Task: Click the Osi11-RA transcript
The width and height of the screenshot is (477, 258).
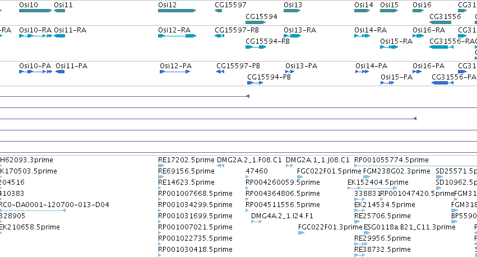Action: [x=59, y=36]
